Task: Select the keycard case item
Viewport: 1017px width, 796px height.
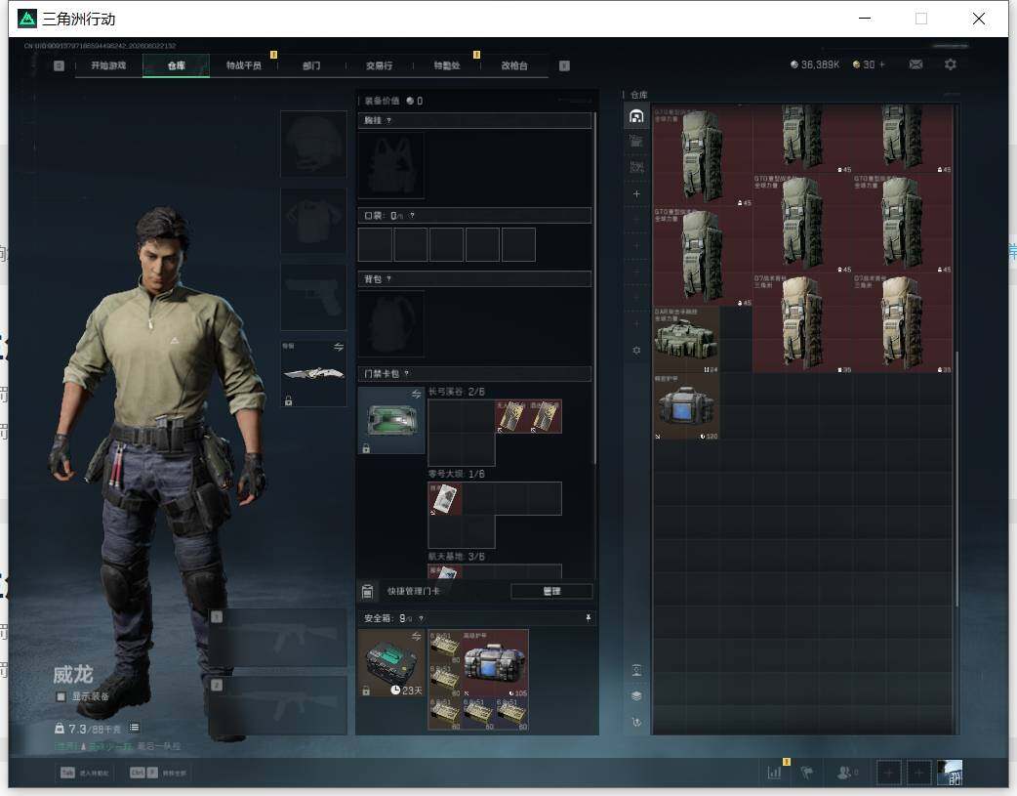Action: (x=391, y=420)
